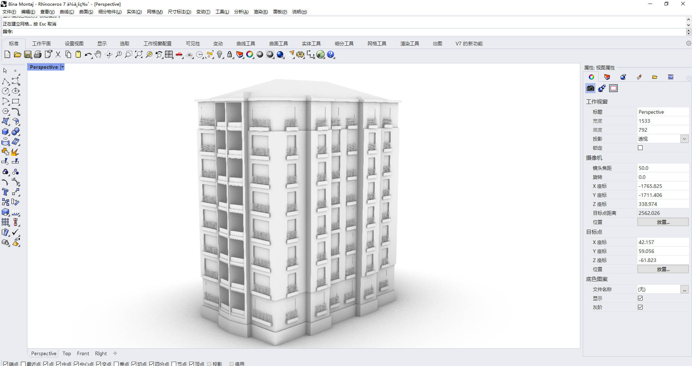The image size is (692, 366).
Task: Open a file with the folder icon
Action: pos(17,54)
